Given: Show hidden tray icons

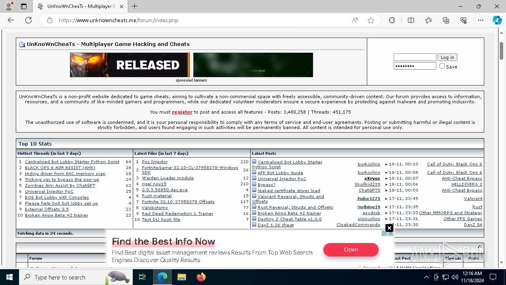Looking at the screenshot, I should click(426, 277).
